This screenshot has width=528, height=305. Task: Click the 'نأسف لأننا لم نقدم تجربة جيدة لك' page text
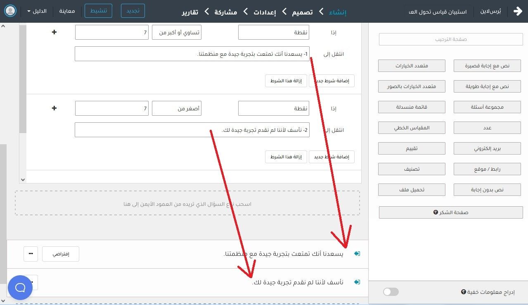point(297,282)
